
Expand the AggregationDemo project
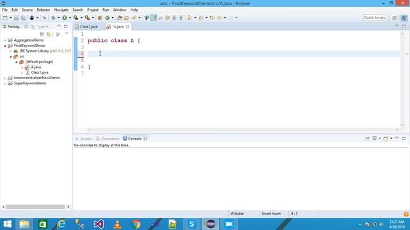[4, 40]
